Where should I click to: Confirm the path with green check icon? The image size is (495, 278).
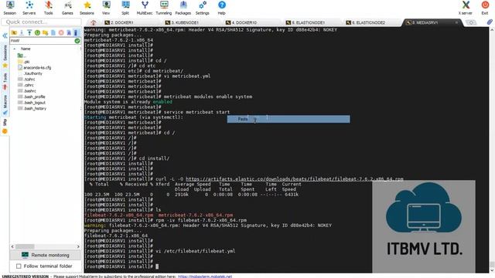point(77,41)
